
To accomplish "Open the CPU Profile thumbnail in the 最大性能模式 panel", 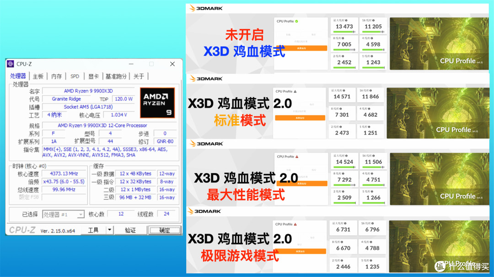I will pos(439,178).
